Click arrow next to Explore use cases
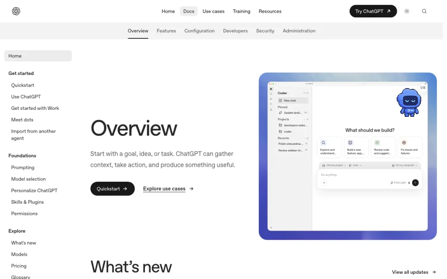This screenshot has height=279, width=447. pos(191,189)
